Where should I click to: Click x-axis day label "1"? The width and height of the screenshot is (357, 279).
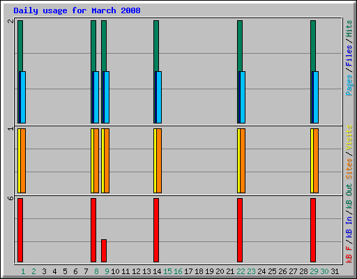pyautogui.click(x=23, y=271)
